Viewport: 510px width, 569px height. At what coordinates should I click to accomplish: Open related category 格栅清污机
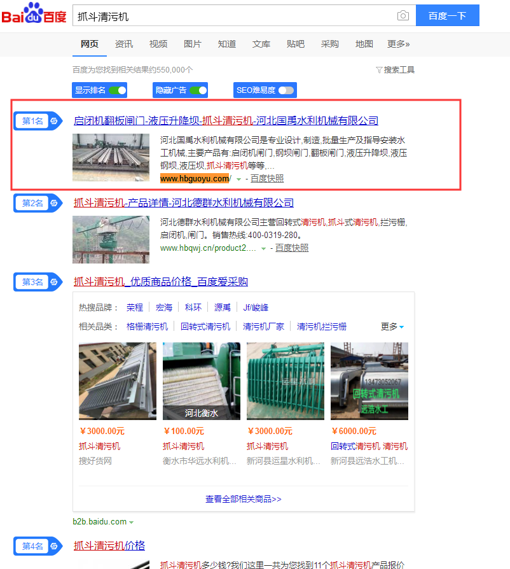point(147,327)
